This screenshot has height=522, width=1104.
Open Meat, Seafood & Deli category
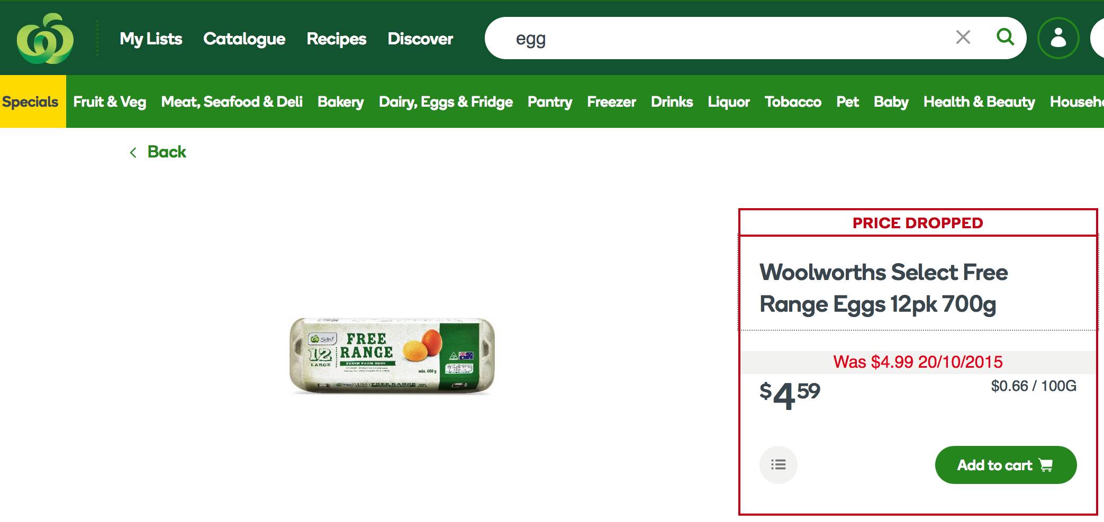232,101
